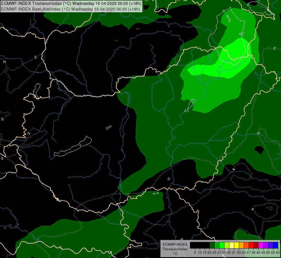Click the legend tick label 60

(x=278, y=253)
